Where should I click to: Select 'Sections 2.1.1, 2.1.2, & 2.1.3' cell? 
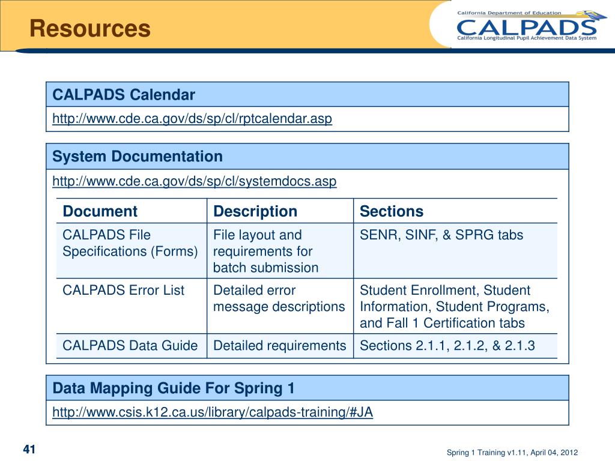click(x=455, y=346)
